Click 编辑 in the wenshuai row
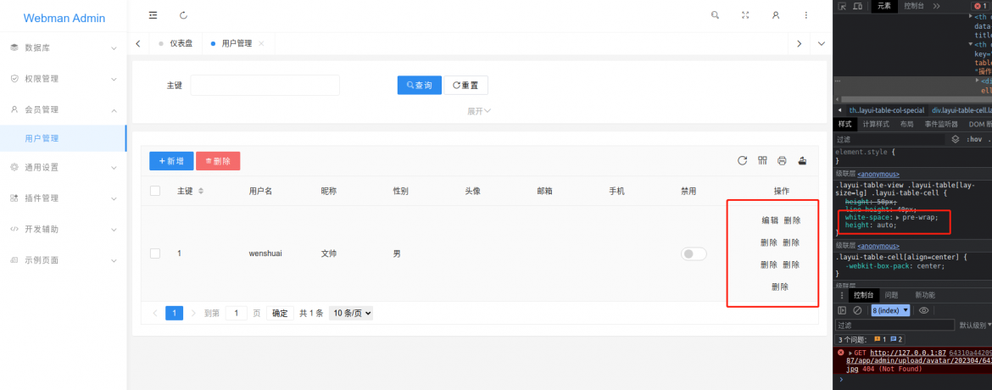Viewport: 992px width, 390px height. pyautogui.click(x=770, y=220)
